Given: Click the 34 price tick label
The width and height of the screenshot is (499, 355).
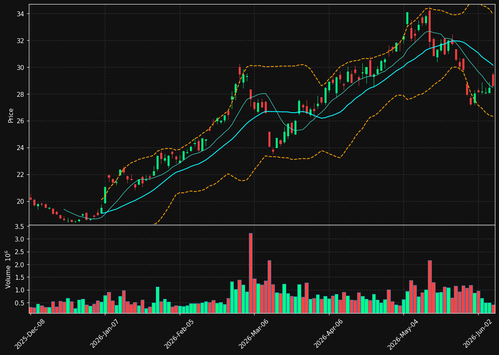Looking at the screenshot, I should 20,14.
